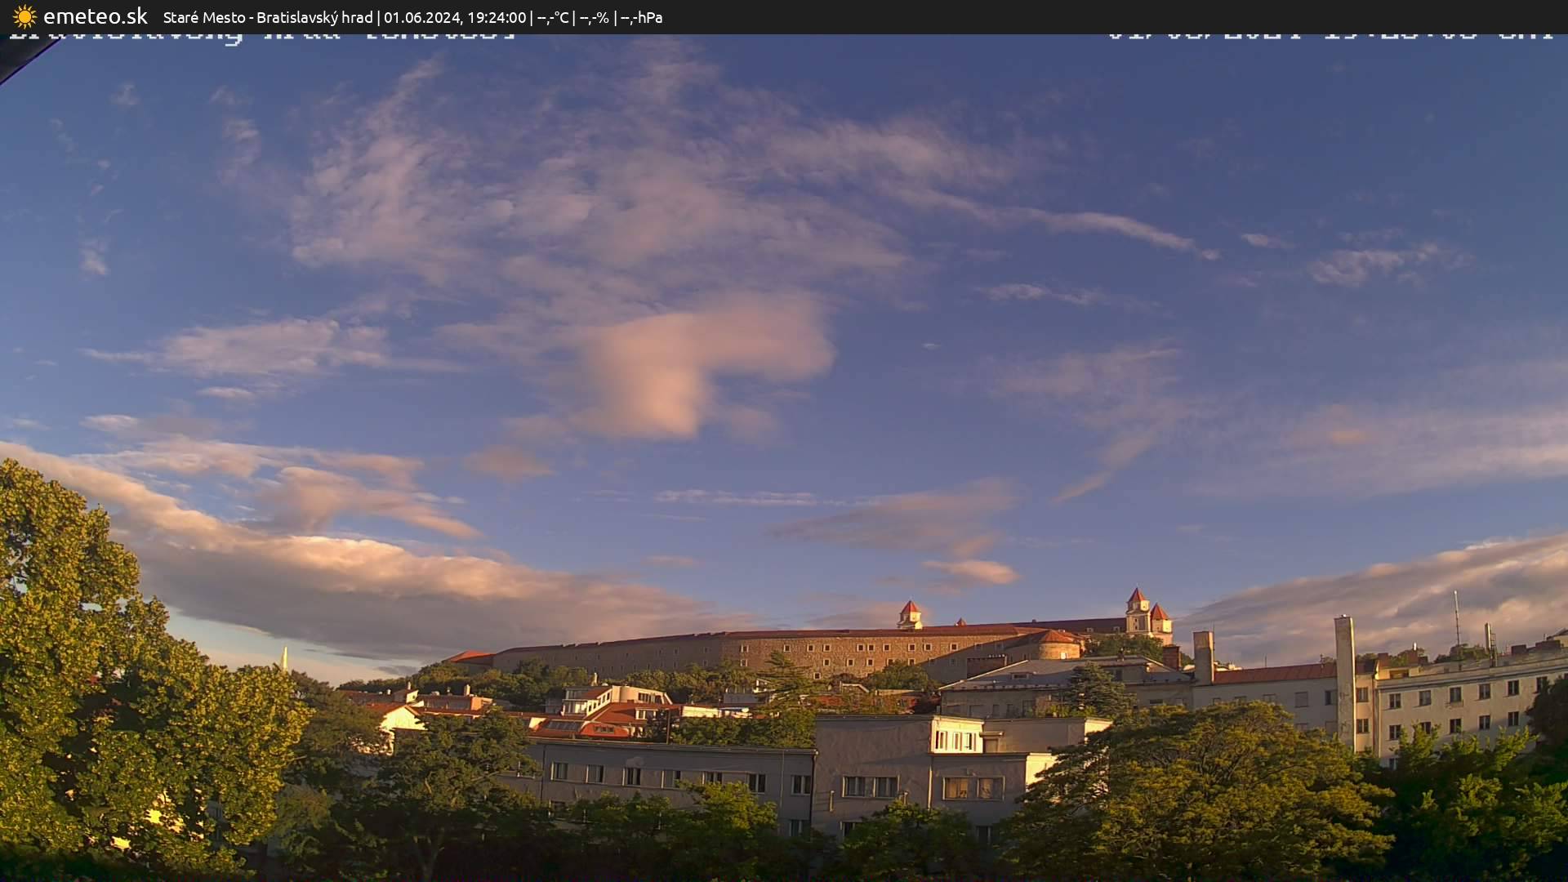The image size is (1568, 882).
Task: Click the white spire near left horizon
Action: click(x=284, y=658)
